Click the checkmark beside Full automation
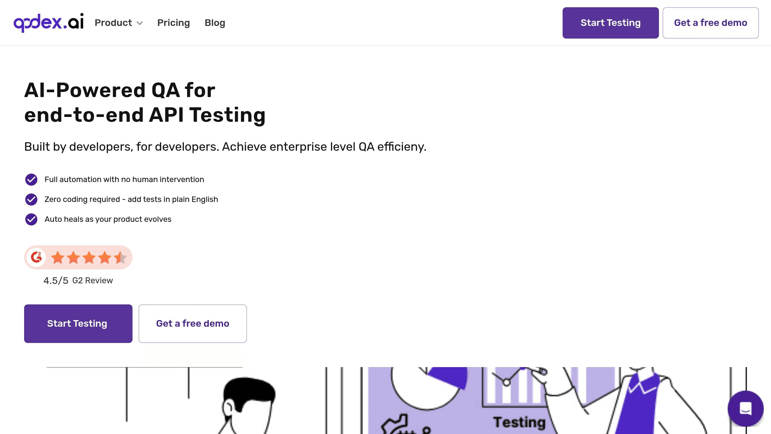Image resolution: width=771 pixels, height=434 pixels. click(x=31, y=180)
